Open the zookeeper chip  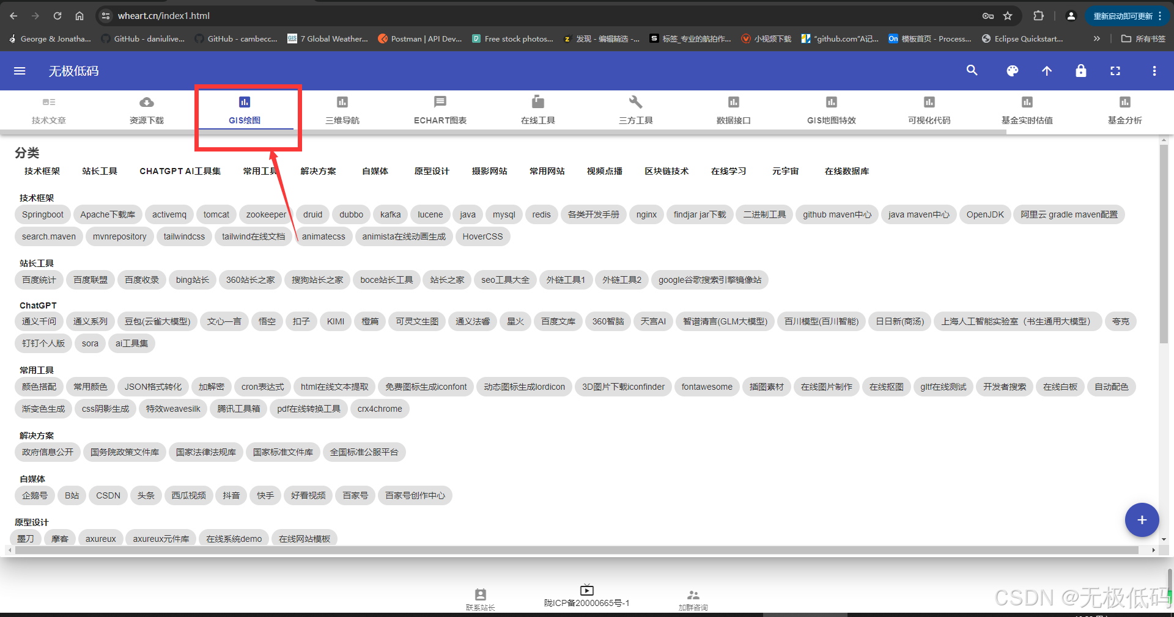click(266, 214)
